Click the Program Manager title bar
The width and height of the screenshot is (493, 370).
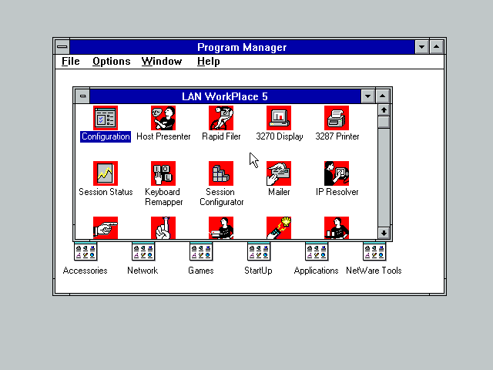coord(242,47)
